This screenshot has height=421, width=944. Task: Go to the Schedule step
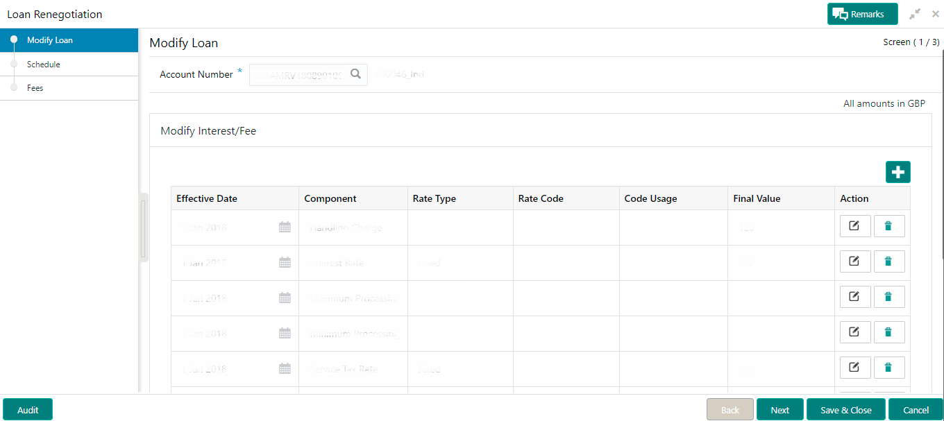44,65
